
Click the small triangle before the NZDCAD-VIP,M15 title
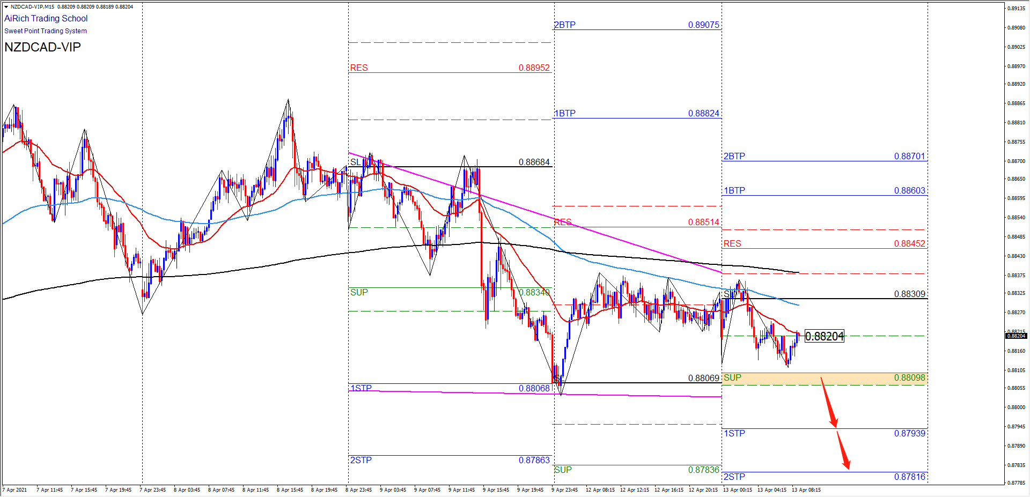tap(6, 7)
